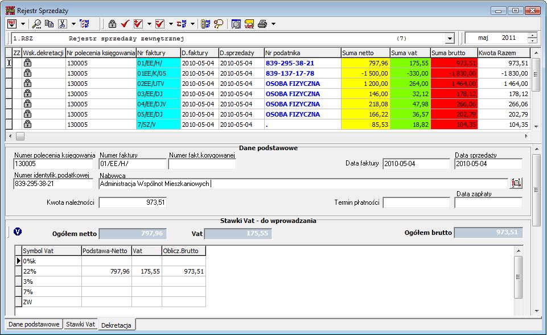Click the yellow lasso filter icon

pos(219,24)
